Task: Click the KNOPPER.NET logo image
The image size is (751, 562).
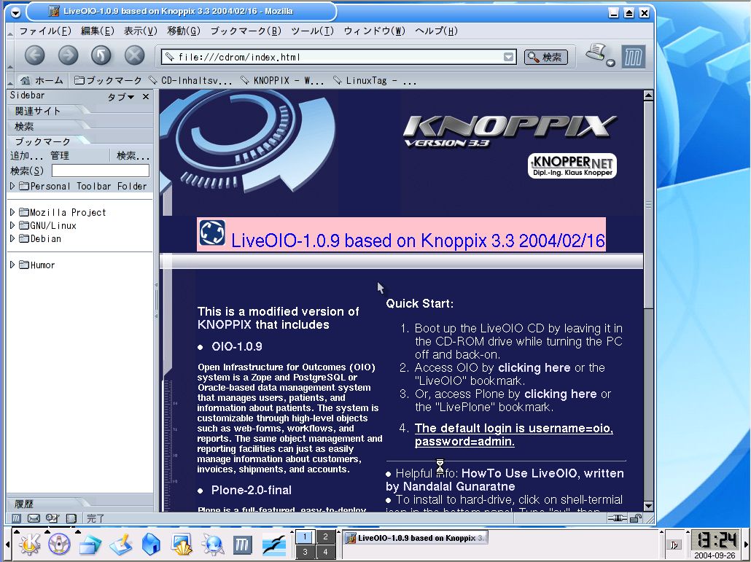Action: [x=572, y=166]
